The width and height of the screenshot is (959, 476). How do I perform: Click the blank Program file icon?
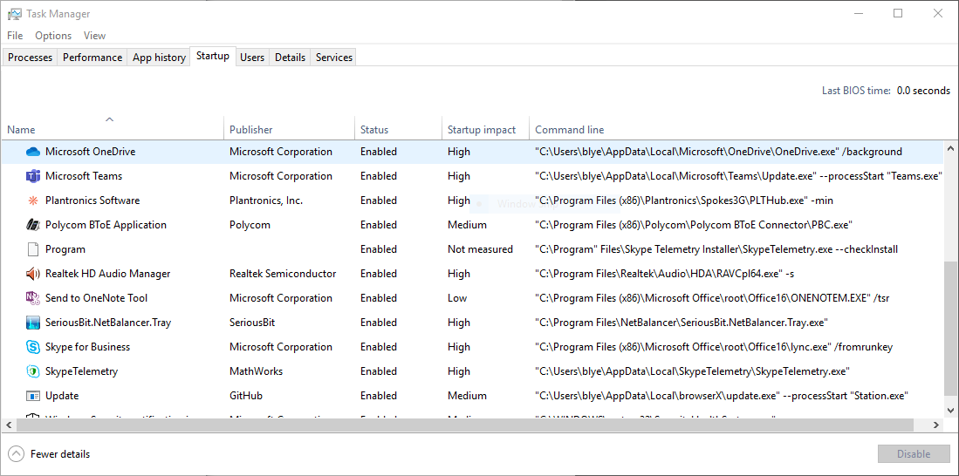click(x=33, y=249)
